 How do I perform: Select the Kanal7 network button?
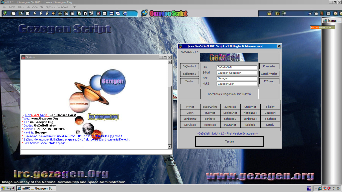(270, 125)
